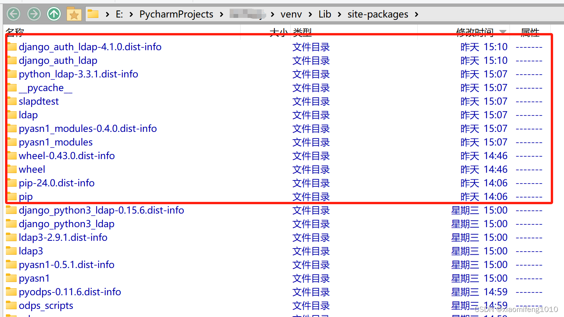Image resolution: width=564 pixels, height=317 pixels.
Task: Go to venv breadcrumb
Action: [x=291, y=14]
